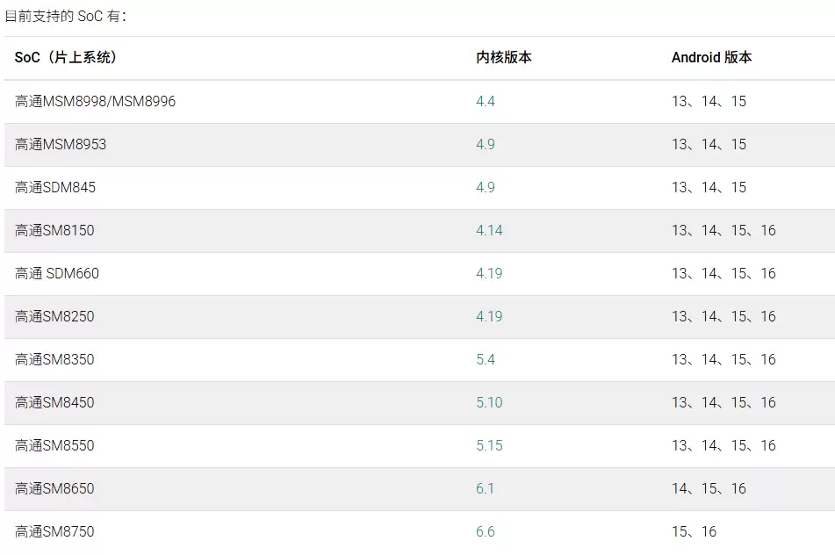The height and width of the screenshot is (555, 835).
Task: Click the 高通SM8750 SoC name
Action: pyautogui.click(x=54, y=532)
